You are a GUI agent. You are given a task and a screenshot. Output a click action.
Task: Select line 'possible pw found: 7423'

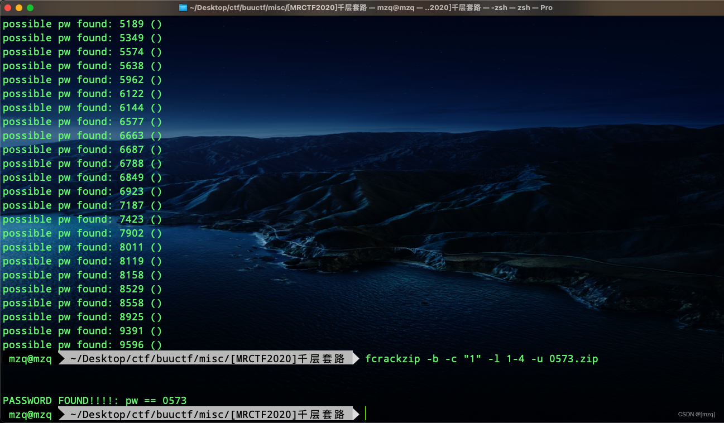click(x=83, y=219)
